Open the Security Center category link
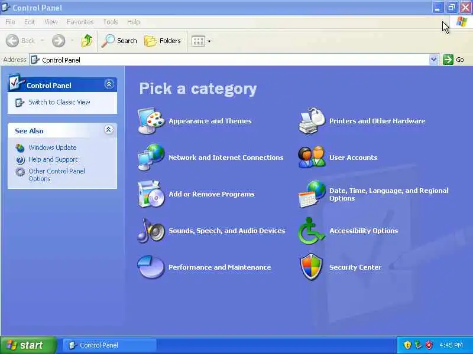This screenshot has height=354, width=473. (x=355, y=267)
